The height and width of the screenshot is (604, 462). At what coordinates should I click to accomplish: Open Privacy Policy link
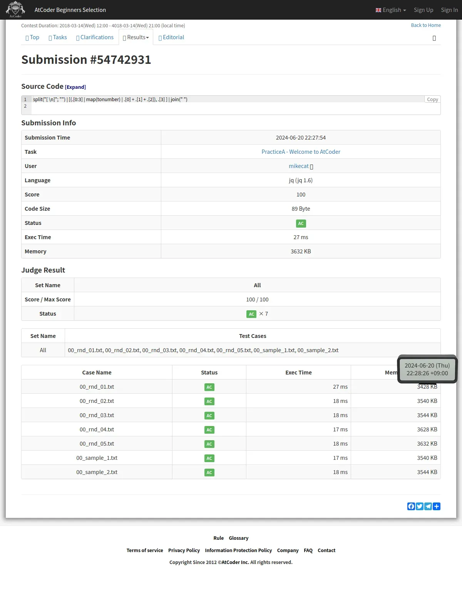tap(184, 551)
